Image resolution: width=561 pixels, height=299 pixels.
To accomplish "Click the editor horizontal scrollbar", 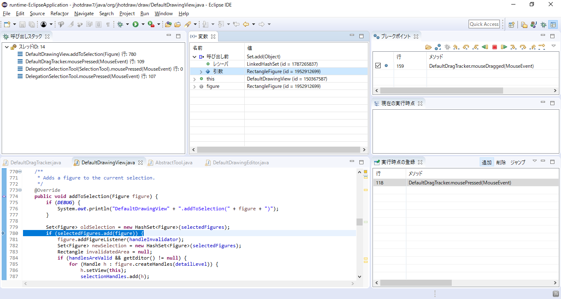I will pyautogui.click(x=189, y=283).
